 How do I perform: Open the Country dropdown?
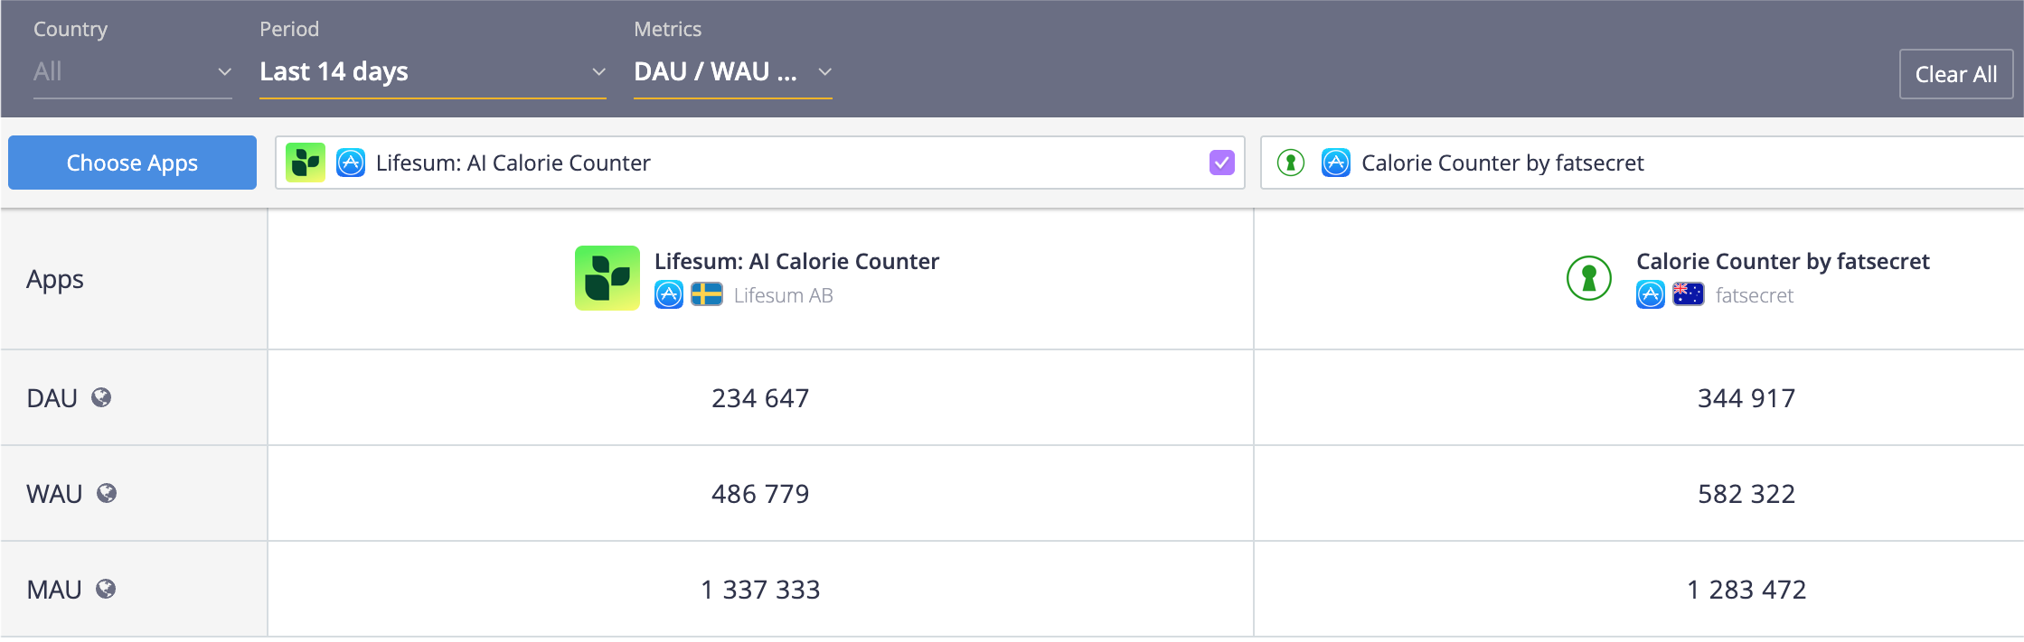pos(132,72)
